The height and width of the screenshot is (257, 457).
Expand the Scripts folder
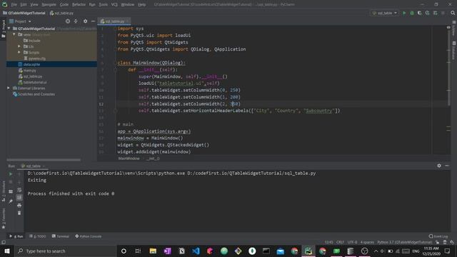click(x=19, y=52)
